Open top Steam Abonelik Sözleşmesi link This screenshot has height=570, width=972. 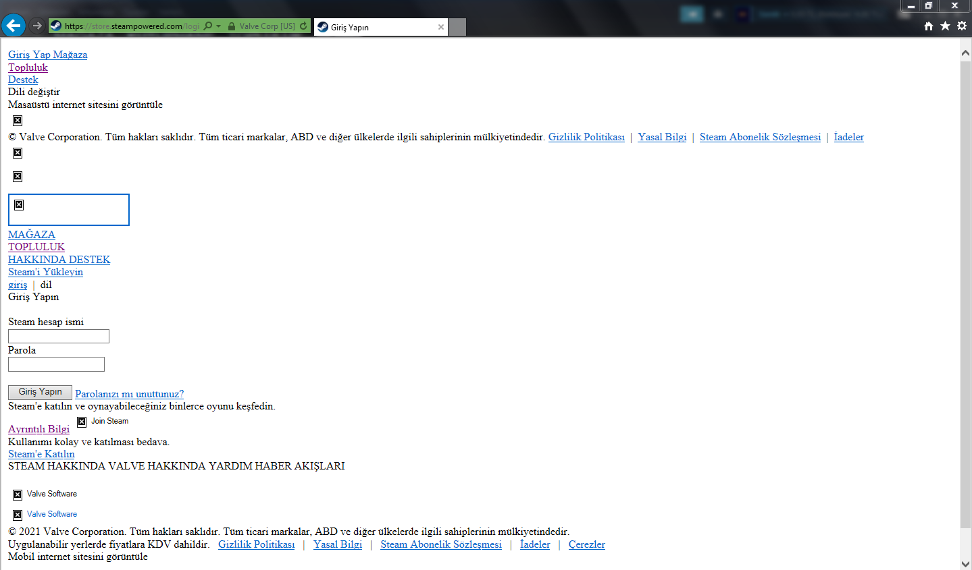tap(760, 137)
